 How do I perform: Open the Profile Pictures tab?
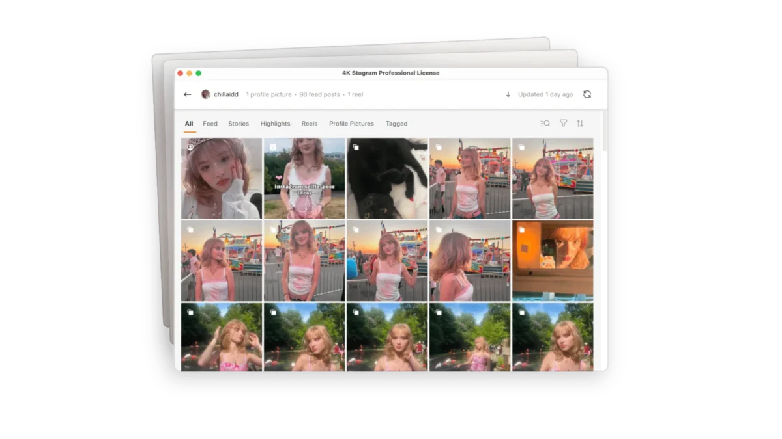351,124
